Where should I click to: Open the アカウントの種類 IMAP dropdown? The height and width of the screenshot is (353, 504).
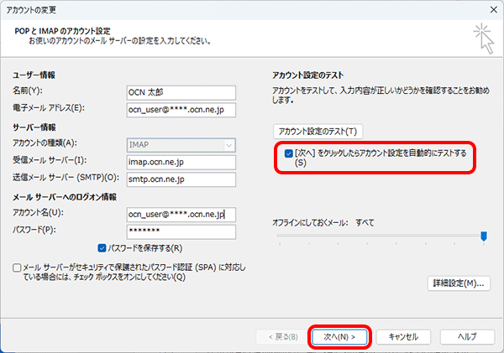180,144
